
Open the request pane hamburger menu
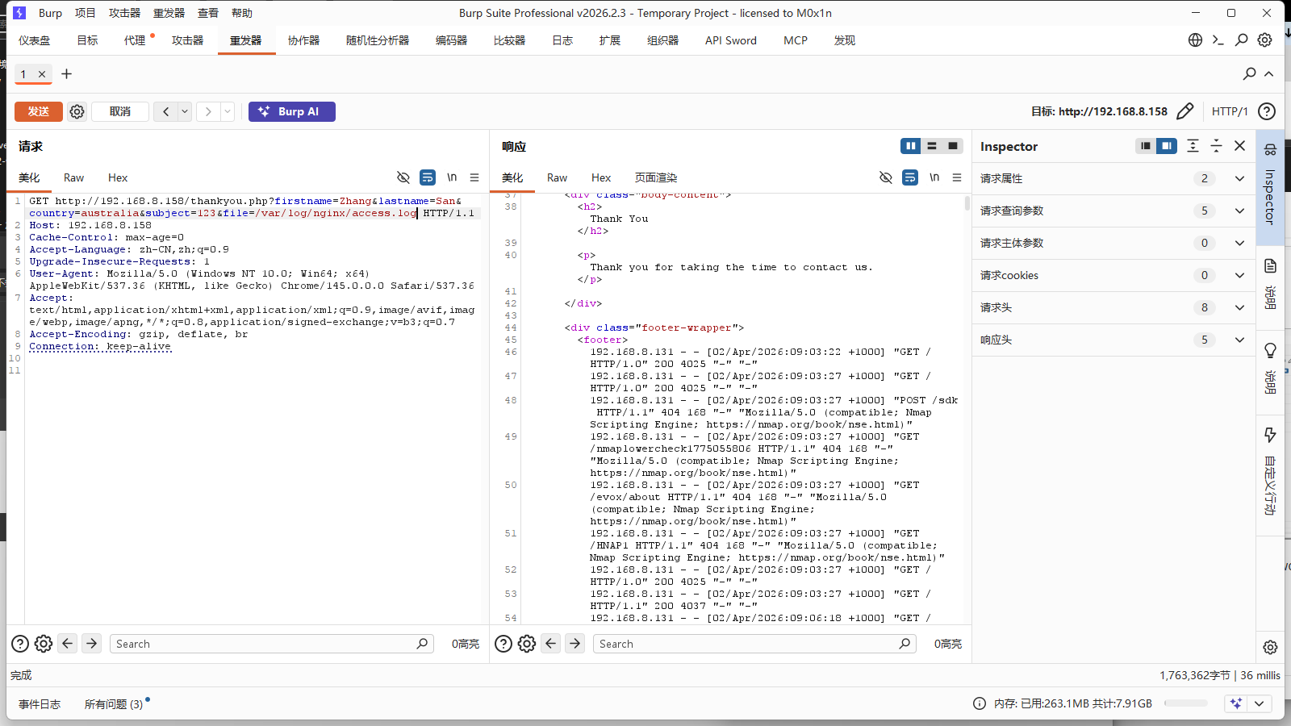(x=474, y=177)
